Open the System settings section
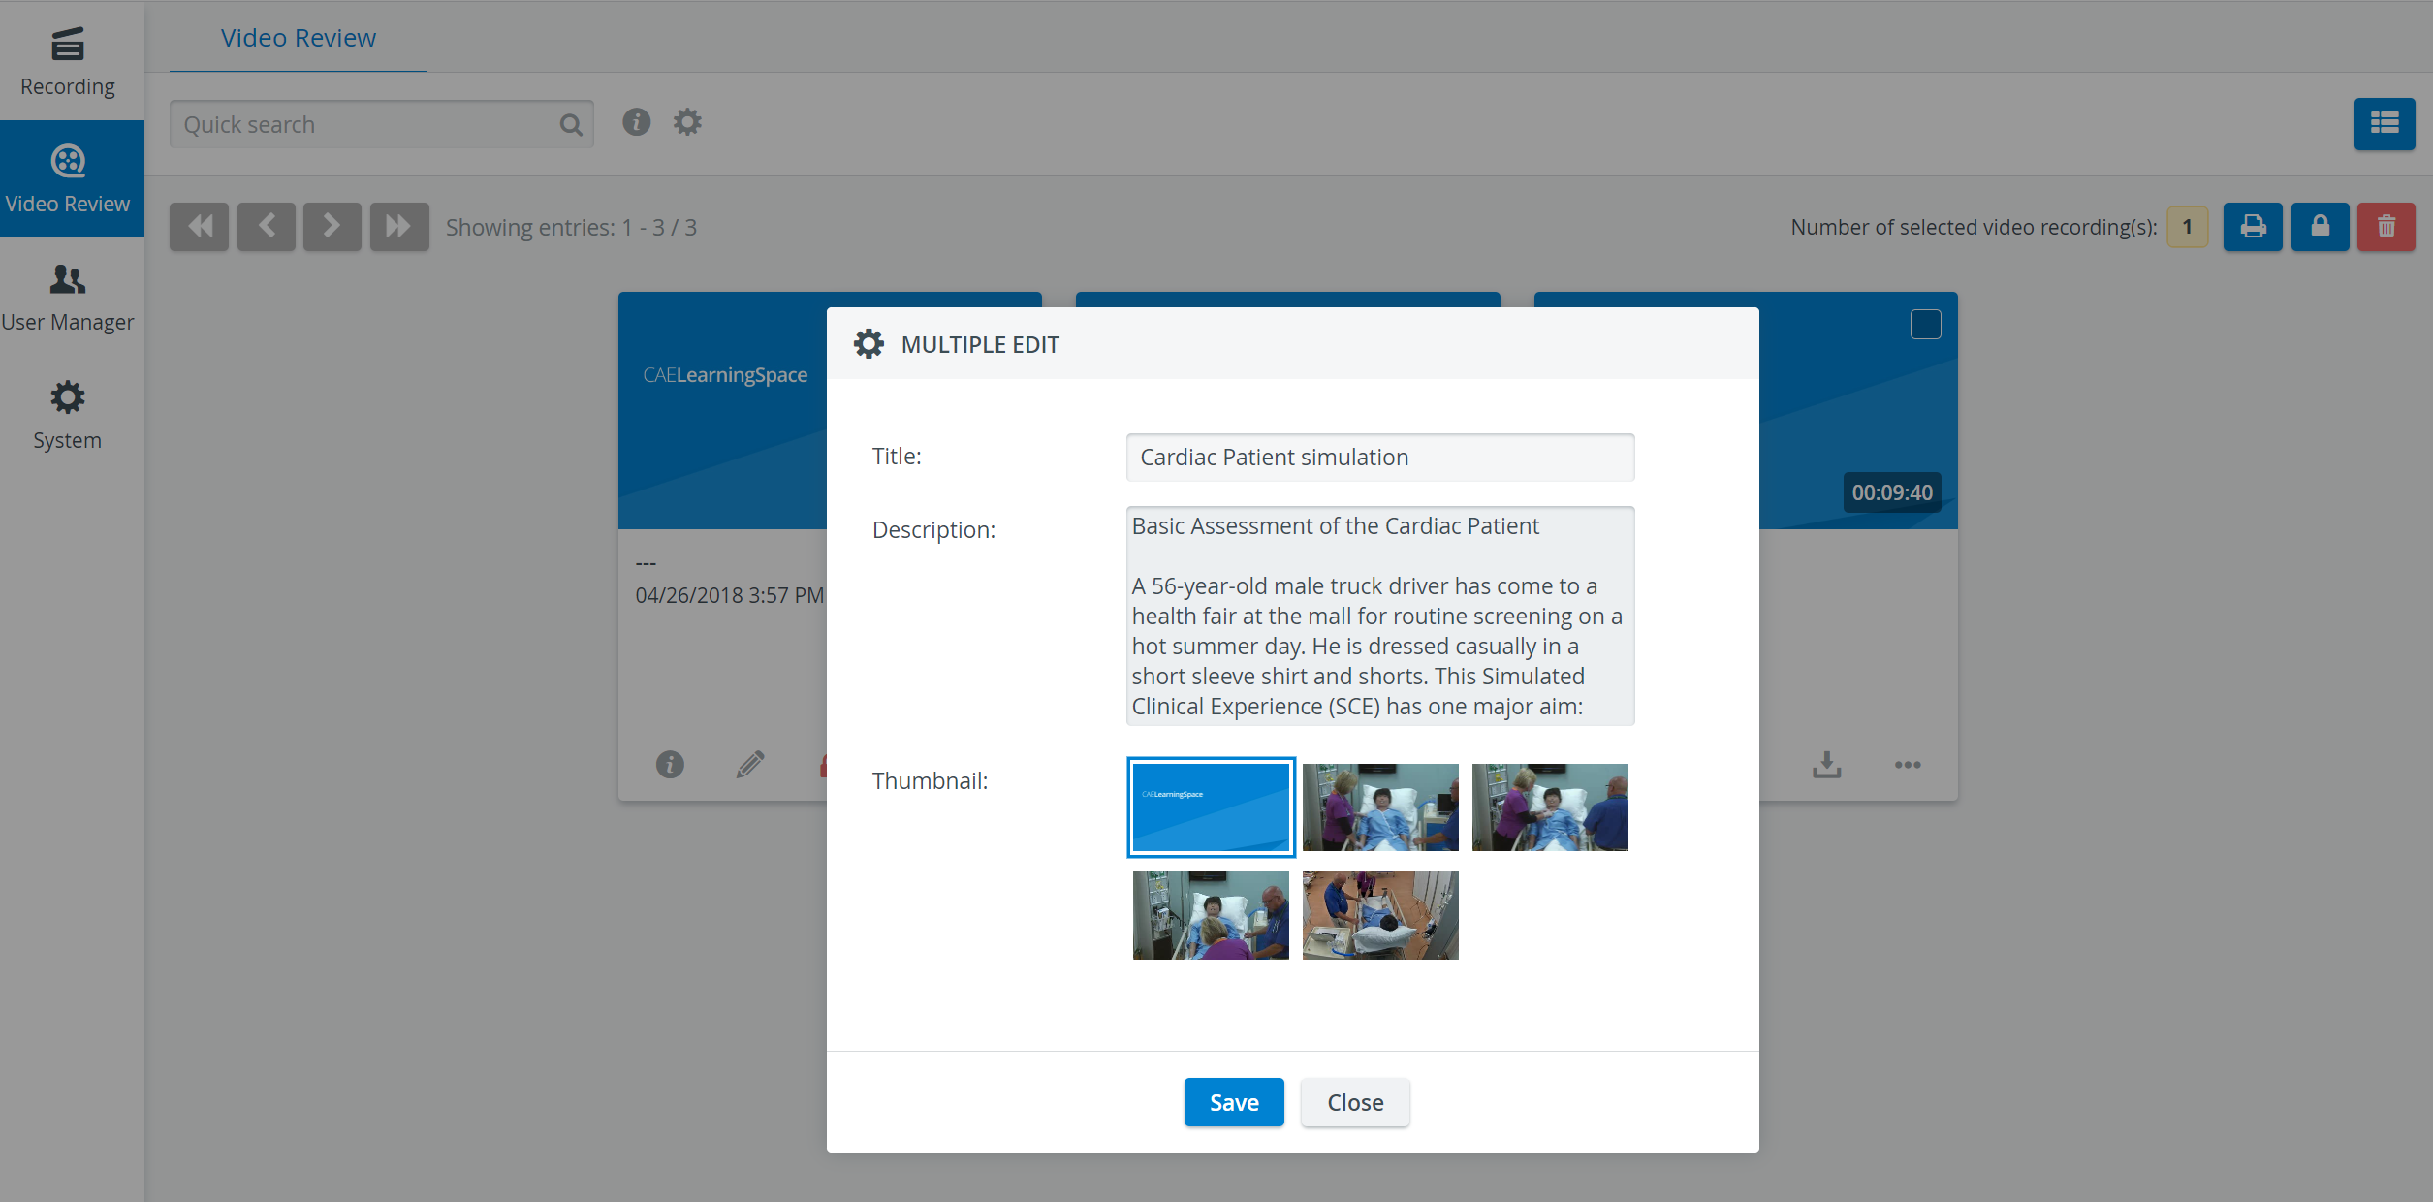This screenshot has height=1202, width=2433. point(68,416)
